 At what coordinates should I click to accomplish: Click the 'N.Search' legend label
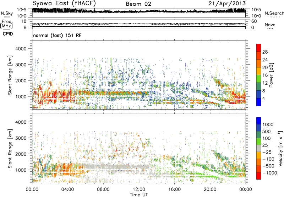click(x=274, y=13)
